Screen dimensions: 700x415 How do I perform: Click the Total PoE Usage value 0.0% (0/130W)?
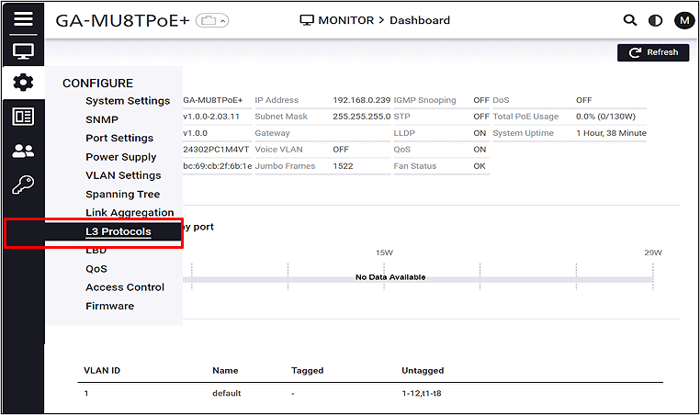(605, 117)
